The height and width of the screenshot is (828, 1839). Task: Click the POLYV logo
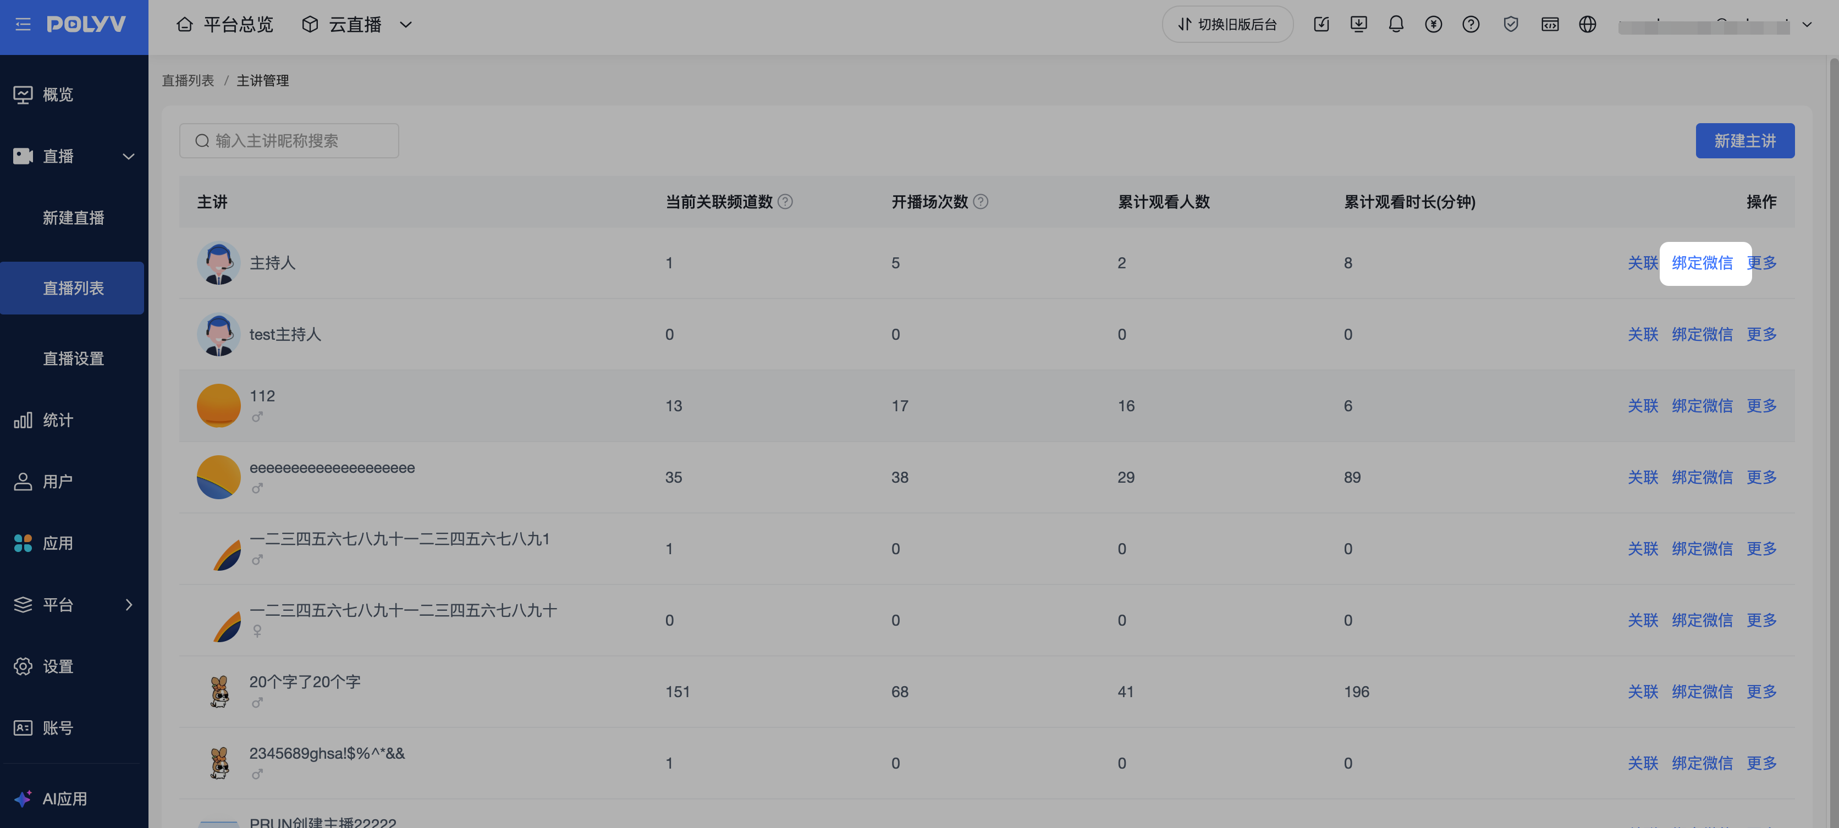[x=86, y=24]
